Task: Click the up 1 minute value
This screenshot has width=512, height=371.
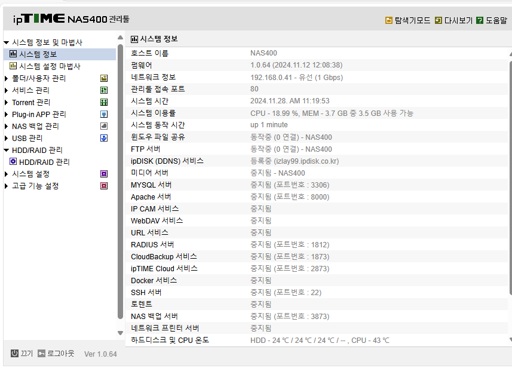Action: point(269,125)
